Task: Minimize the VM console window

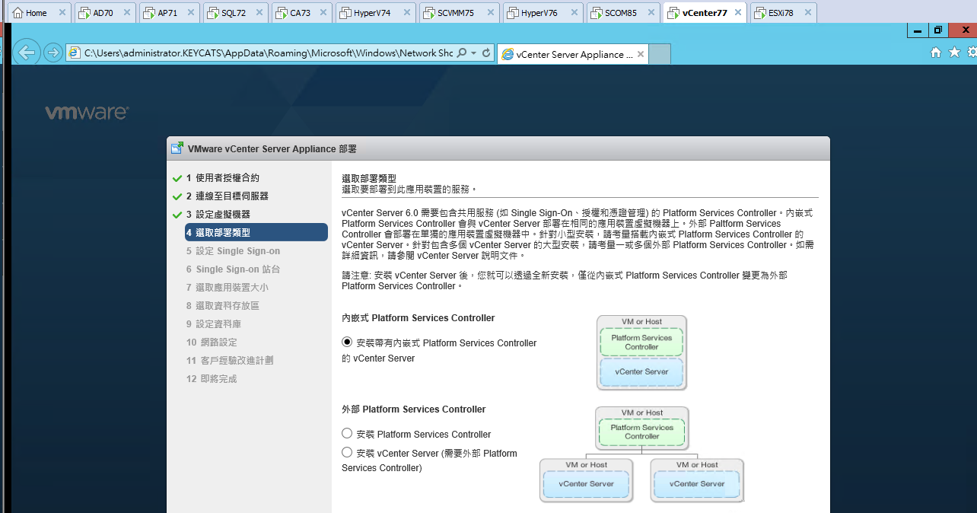Action: coord(918,30)
